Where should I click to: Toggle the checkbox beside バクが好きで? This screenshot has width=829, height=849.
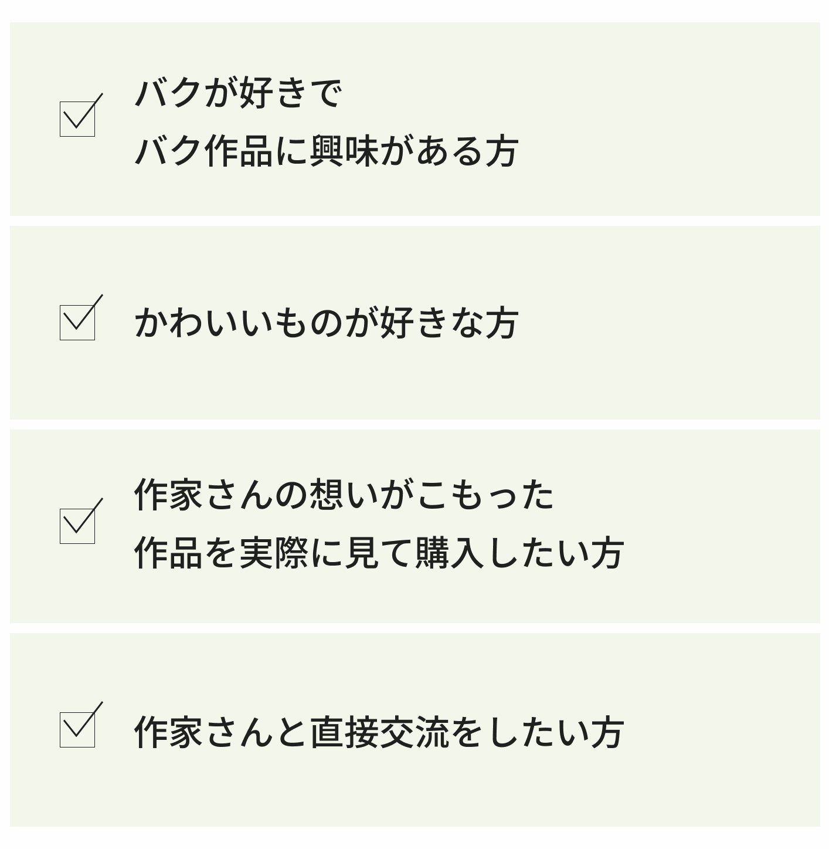[77, 119]
